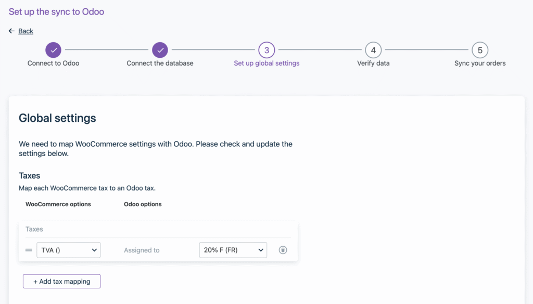Image resolution: width=533 pixels, height=304 pixels.
Task: Select the Sync your orders step label
Action: point(480,64)
